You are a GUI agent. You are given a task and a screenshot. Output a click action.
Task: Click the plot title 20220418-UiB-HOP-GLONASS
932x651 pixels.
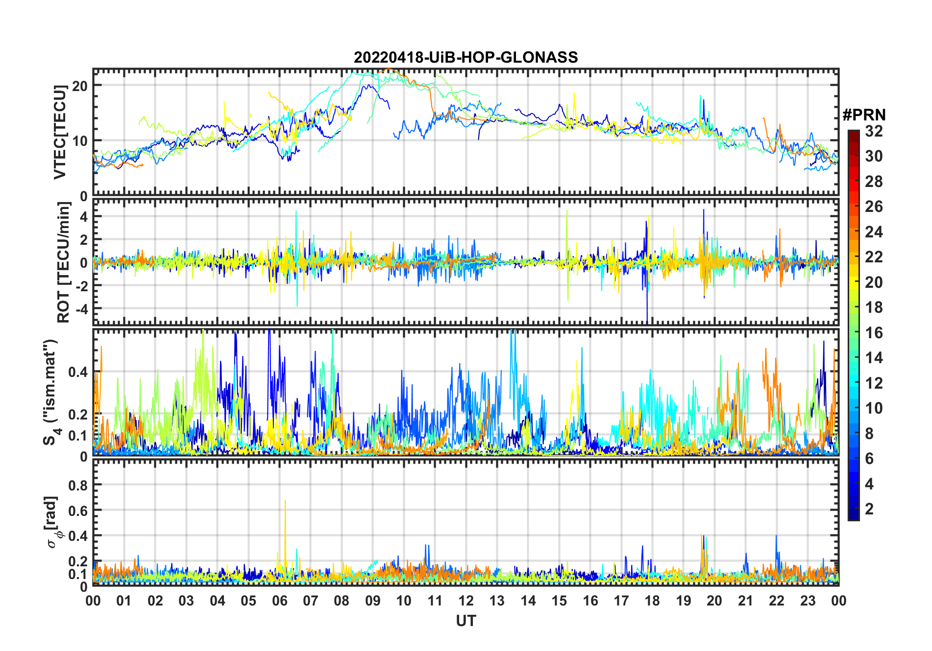[x=466, y=57]
